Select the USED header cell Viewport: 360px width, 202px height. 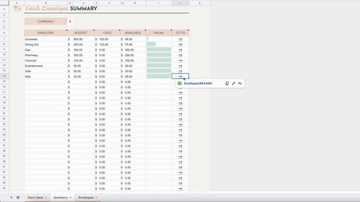(x=107, y=33)
